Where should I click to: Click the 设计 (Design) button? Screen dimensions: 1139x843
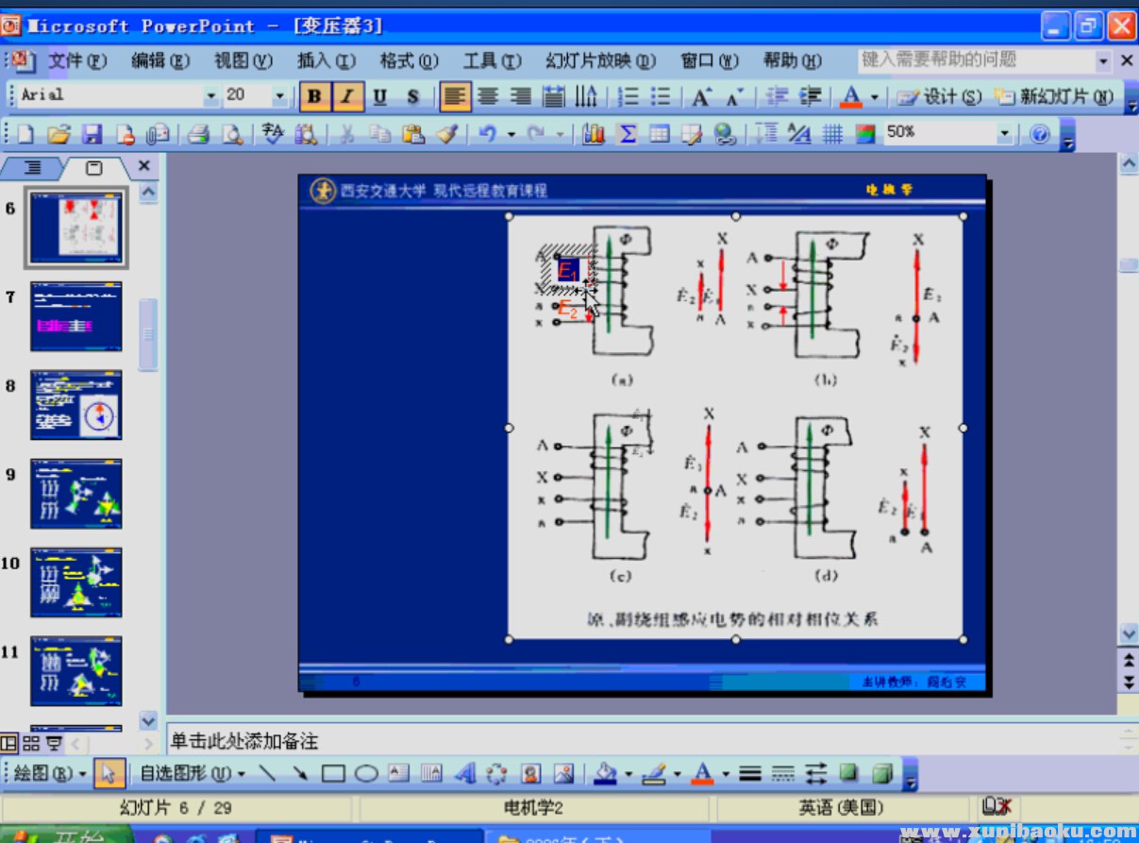click(939, 96)
